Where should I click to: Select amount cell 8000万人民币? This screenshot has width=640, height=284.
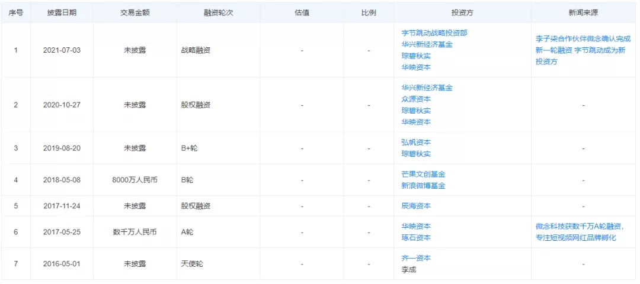(135, 180)
